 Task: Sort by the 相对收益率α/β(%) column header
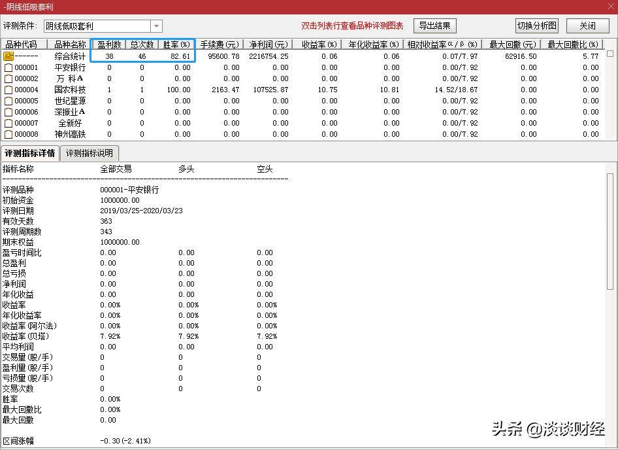pos(442,44)
